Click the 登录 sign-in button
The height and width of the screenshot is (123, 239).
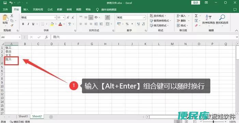click(x=196, y=3)
